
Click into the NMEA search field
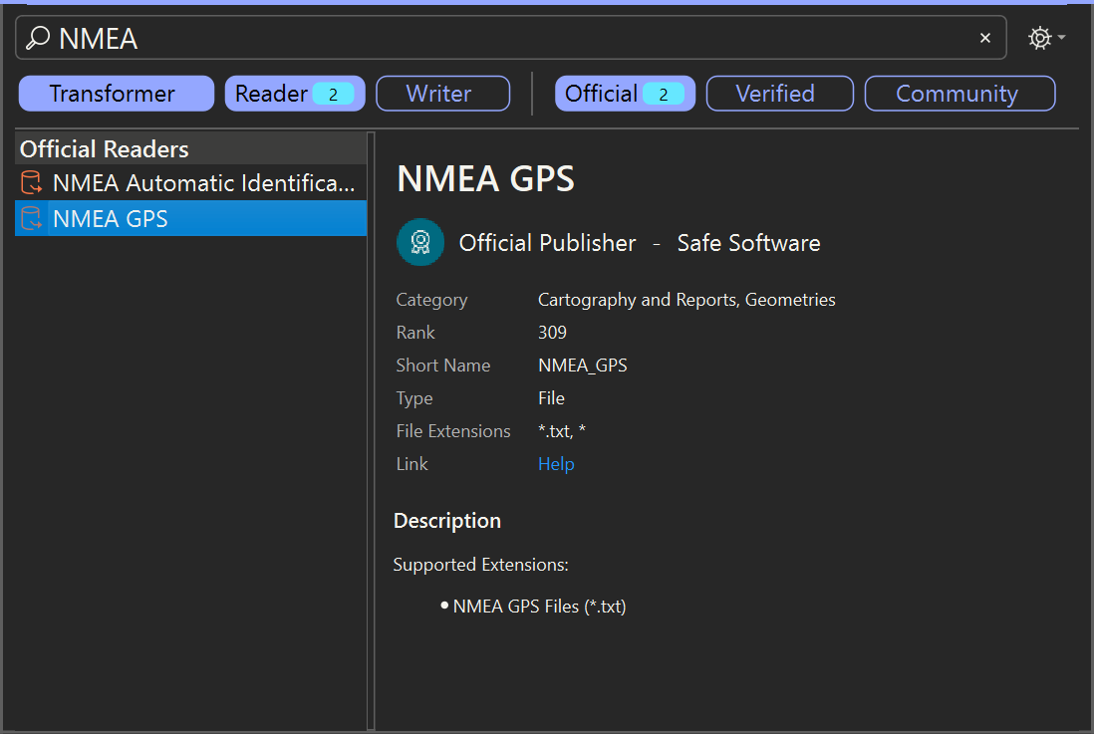point(511,38)
